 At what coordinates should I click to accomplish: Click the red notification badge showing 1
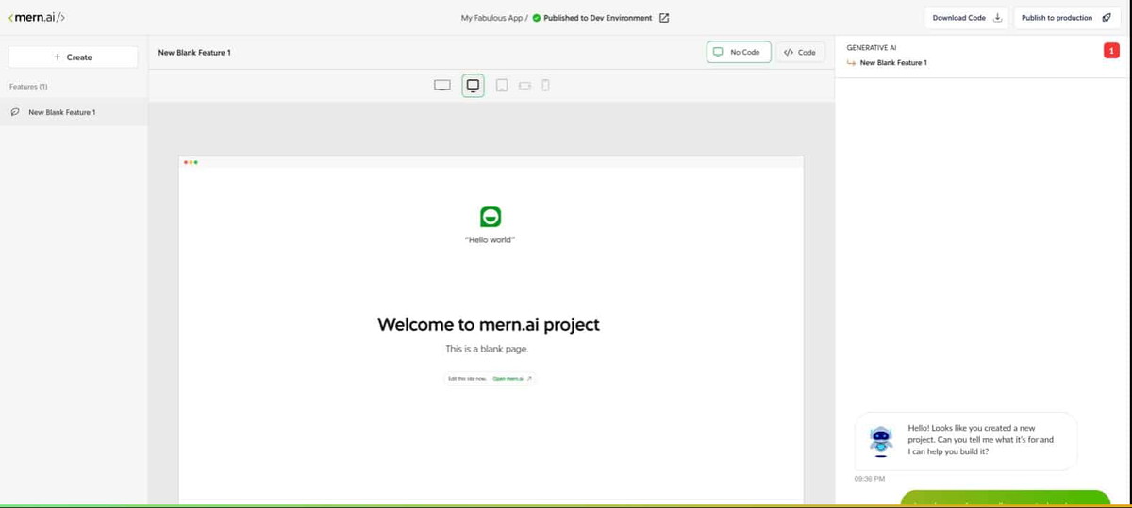(1110, 50)
